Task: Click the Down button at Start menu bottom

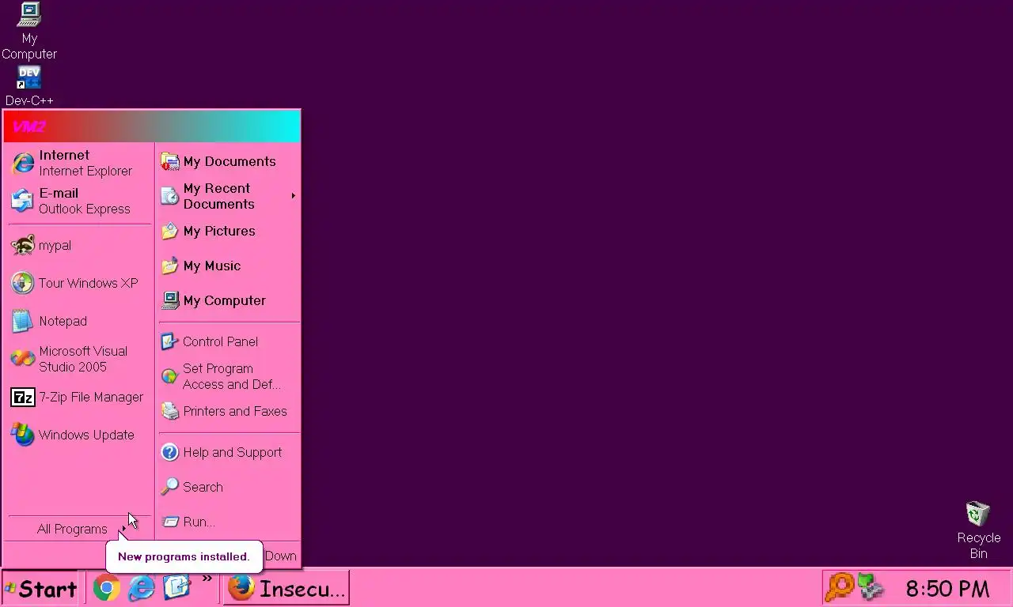Action: [280, 556]
